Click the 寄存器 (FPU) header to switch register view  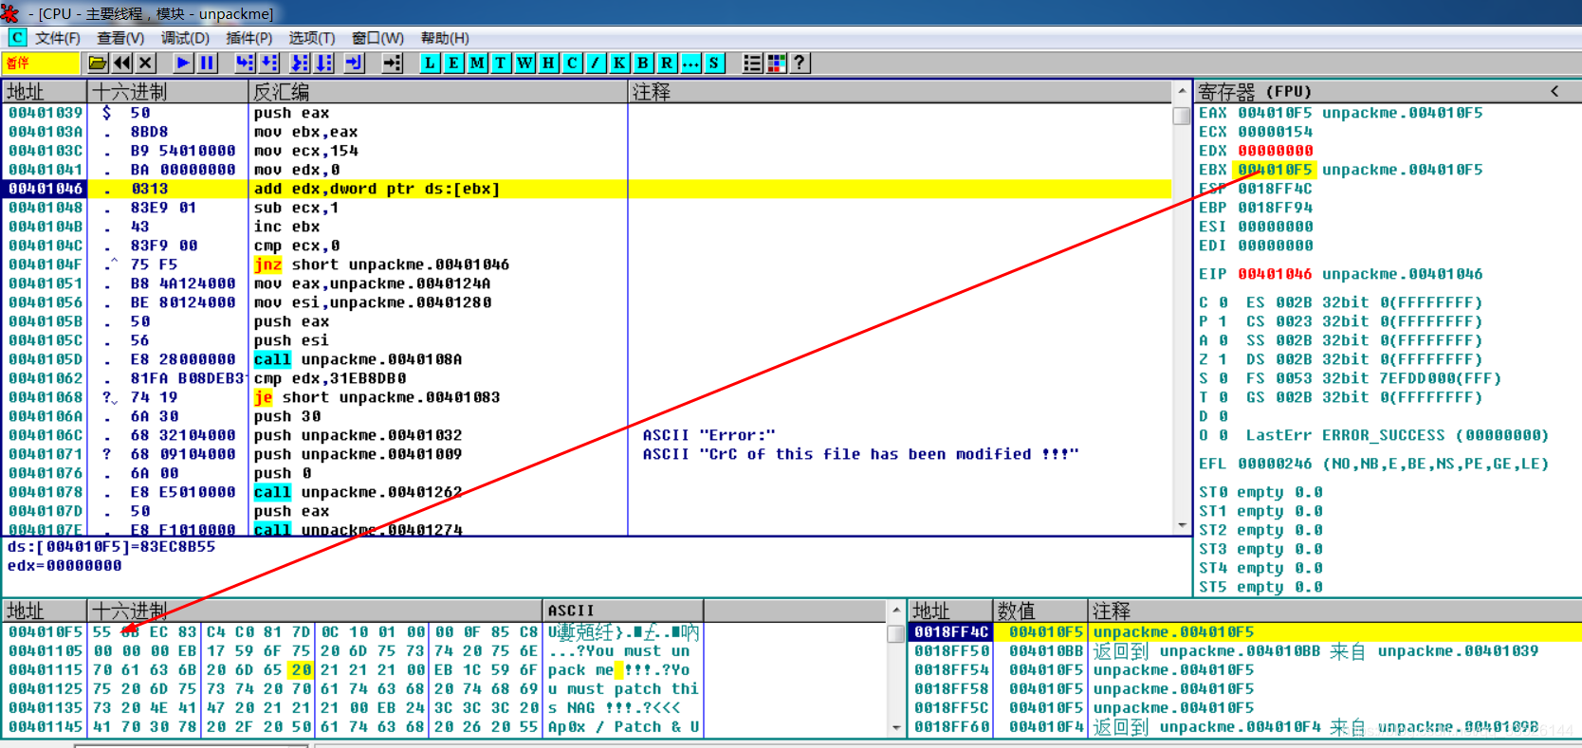[x=1255, y=92]
